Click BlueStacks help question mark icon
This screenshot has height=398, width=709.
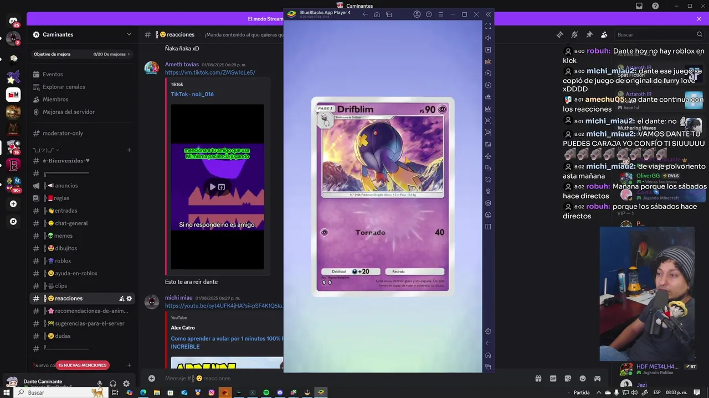pyautogui.click(x=429, y=14)
